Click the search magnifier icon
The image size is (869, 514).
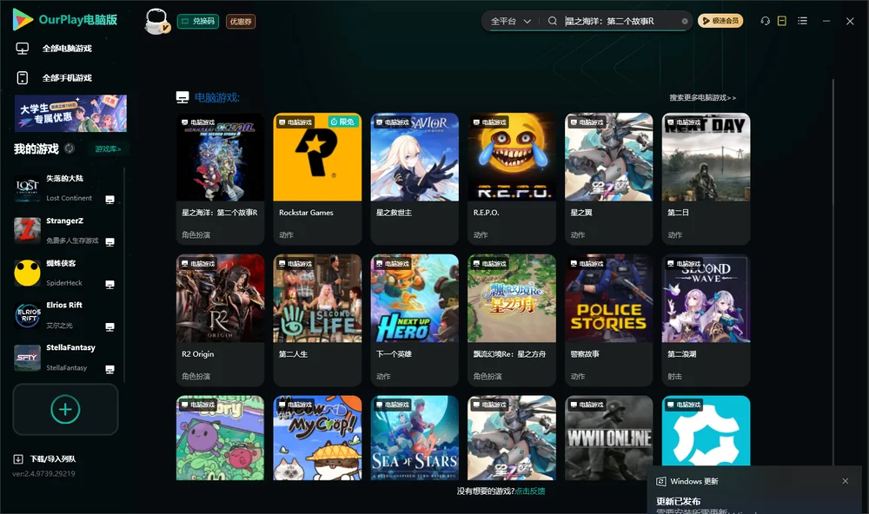[553, 21]
